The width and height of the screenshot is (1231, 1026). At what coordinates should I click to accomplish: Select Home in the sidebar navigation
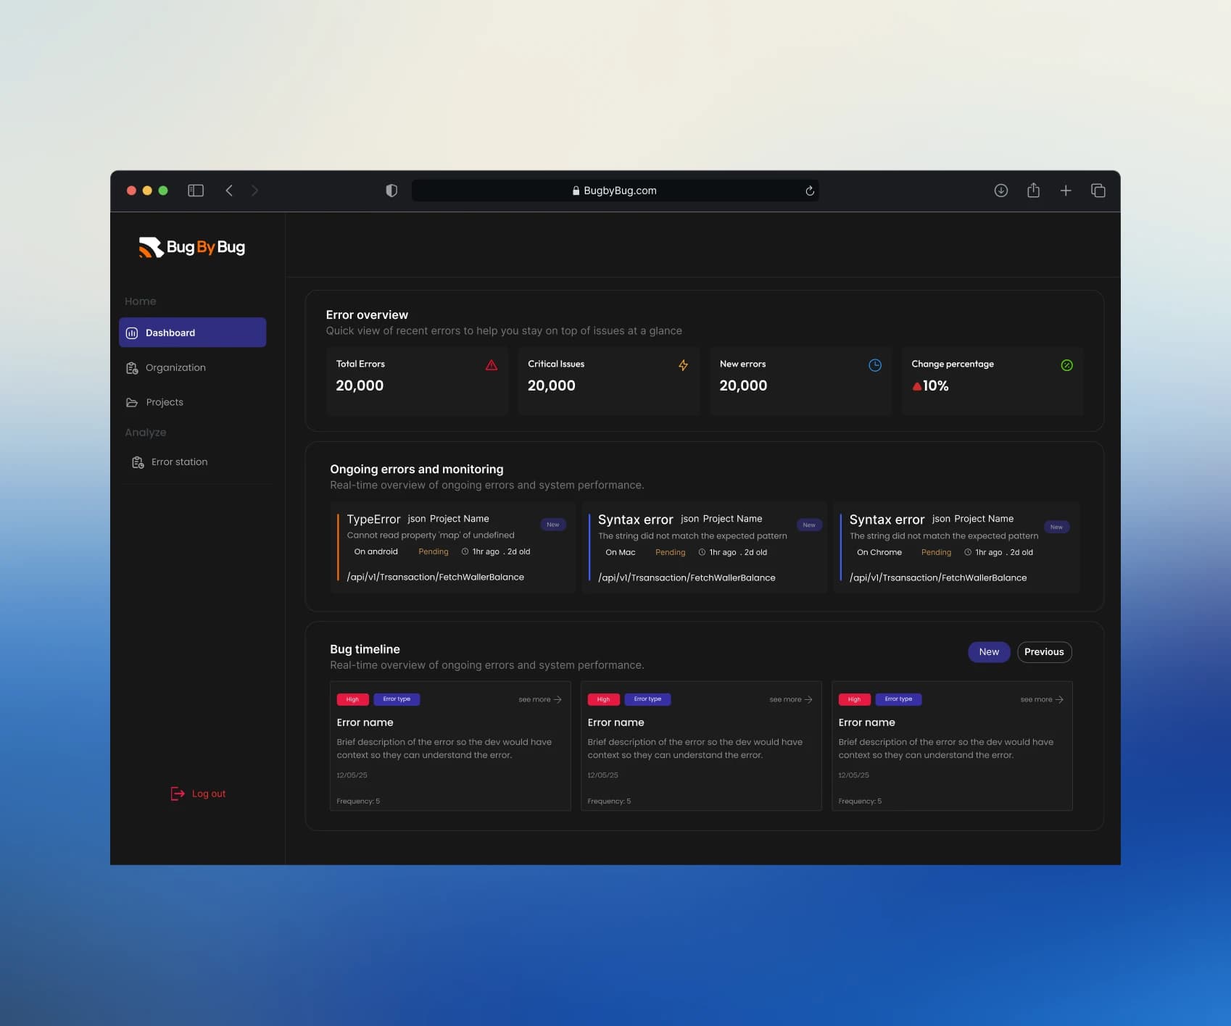coord(140,301)
